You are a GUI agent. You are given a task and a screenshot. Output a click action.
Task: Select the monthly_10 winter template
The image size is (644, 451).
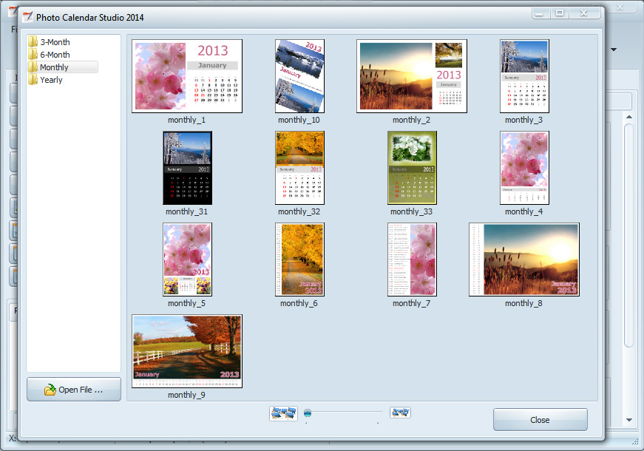click(299, 76)
